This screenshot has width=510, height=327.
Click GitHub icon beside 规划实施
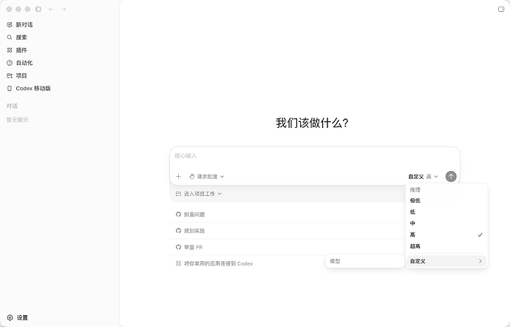point(178,231)
